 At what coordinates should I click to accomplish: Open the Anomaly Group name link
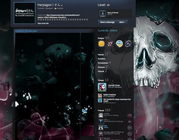point(114,85)
